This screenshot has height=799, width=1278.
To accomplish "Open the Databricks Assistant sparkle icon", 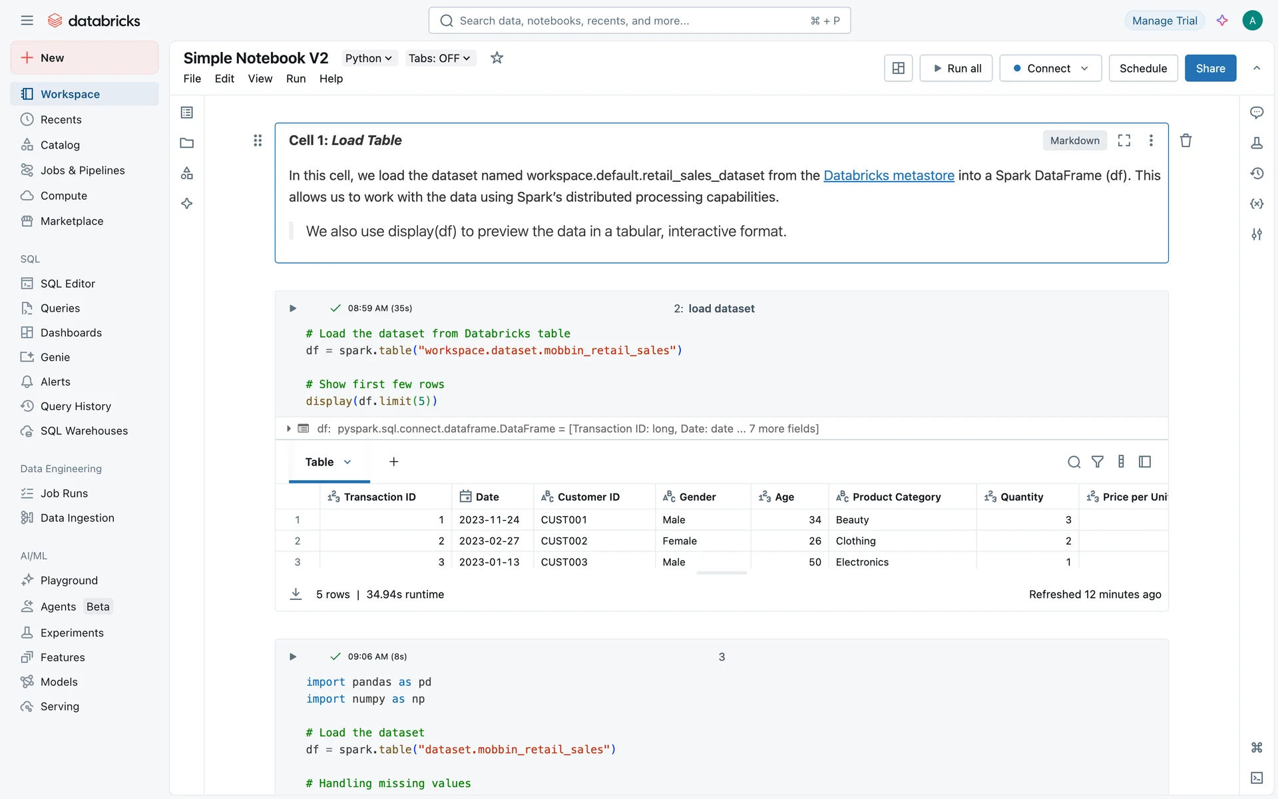I will (x=1222, y=21).
